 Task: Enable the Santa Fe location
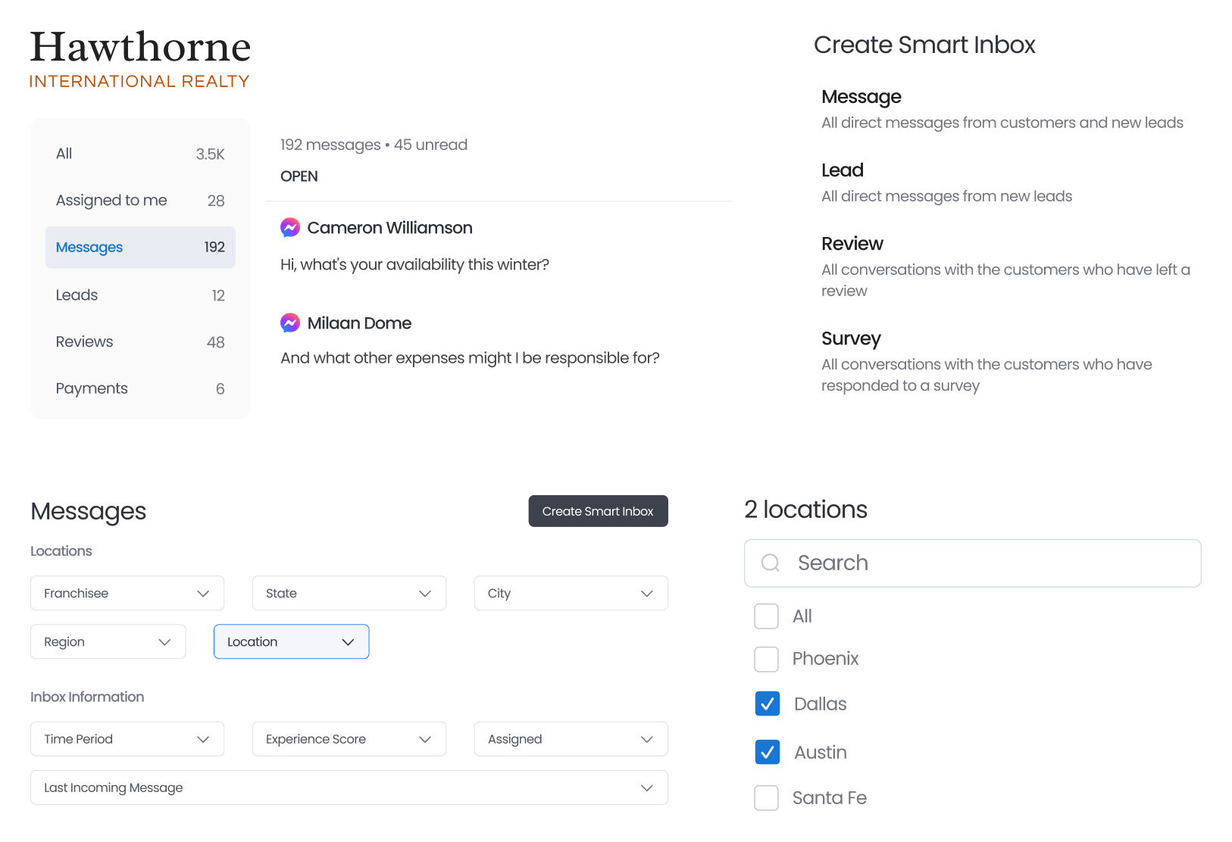pyautogui.click(x=767, y=798)
